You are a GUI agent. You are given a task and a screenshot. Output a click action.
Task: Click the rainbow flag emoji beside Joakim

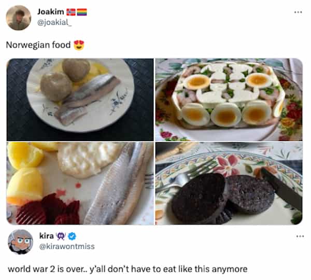pos(82,12)
